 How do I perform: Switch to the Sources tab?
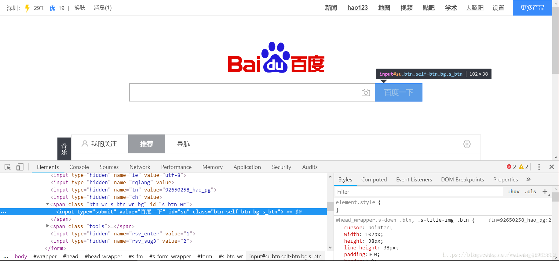point(109,167)
